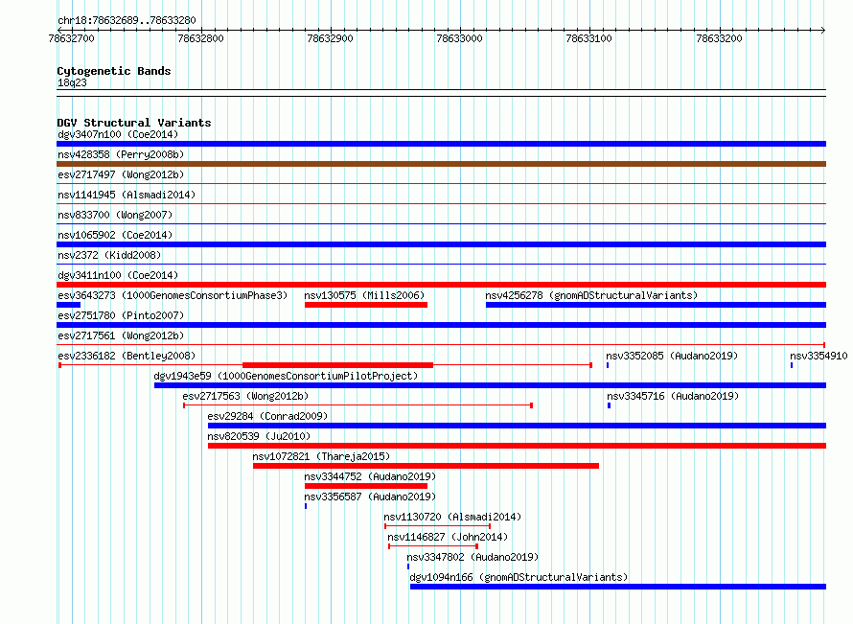Click nsv3352085 (Audano2019) label

coord(672,356)
